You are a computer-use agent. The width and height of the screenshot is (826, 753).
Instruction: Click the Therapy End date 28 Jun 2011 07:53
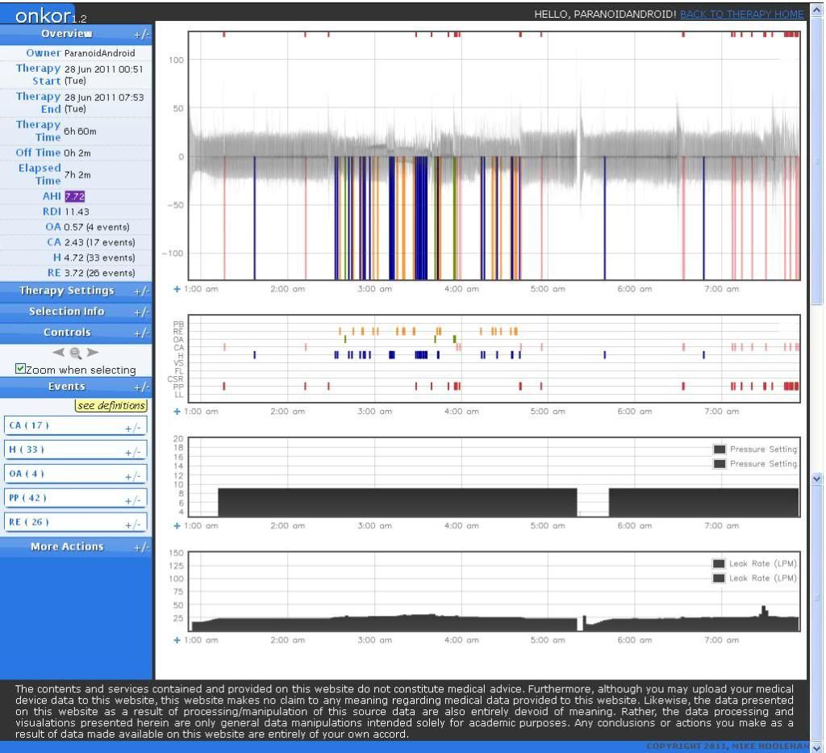tap(104, 98)
